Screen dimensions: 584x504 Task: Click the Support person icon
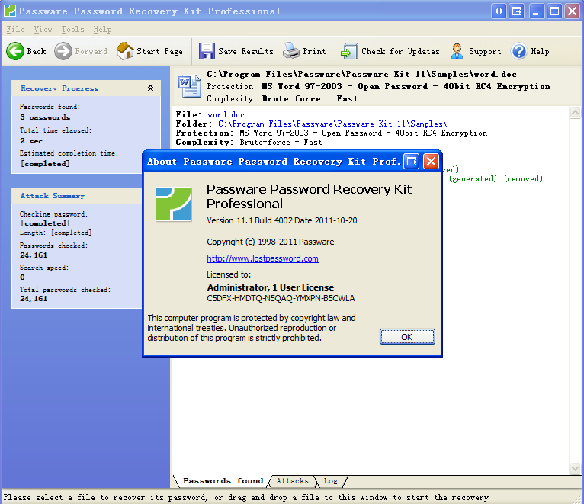point(457,51)
